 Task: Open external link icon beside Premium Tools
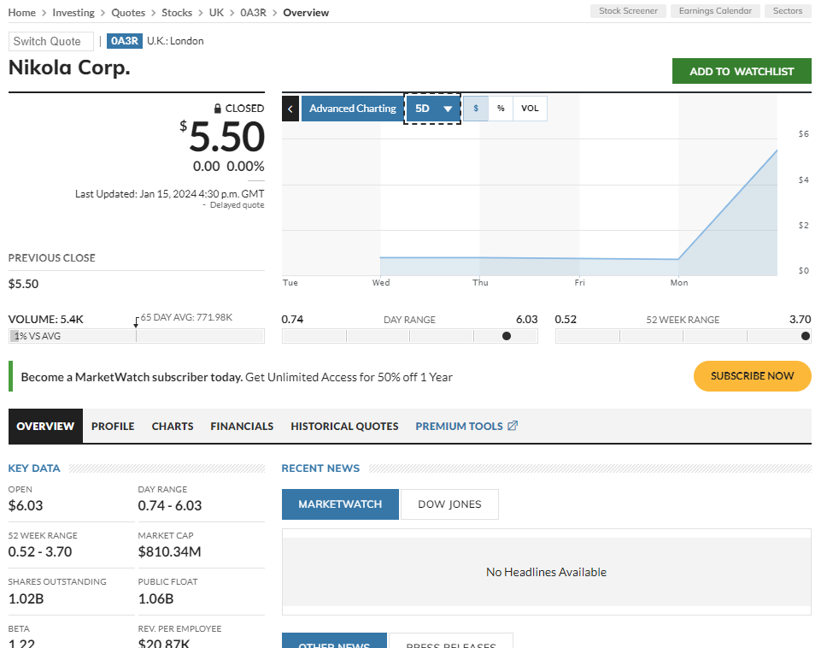pyautogui.click(x=513, y=426)
